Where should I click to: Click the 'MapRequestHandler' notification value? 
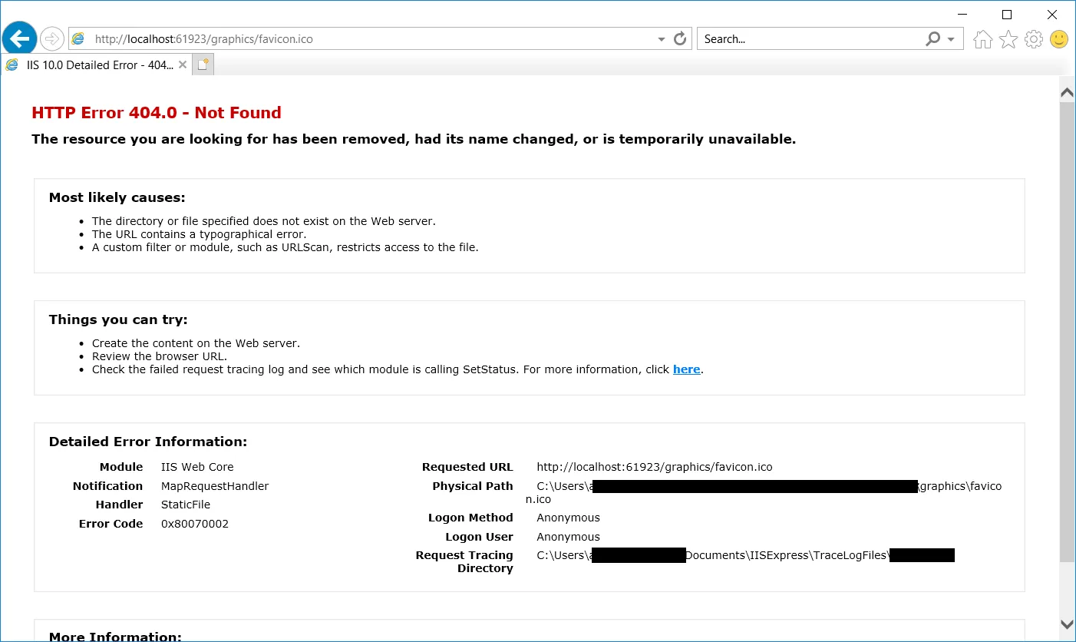pos(215,486)
